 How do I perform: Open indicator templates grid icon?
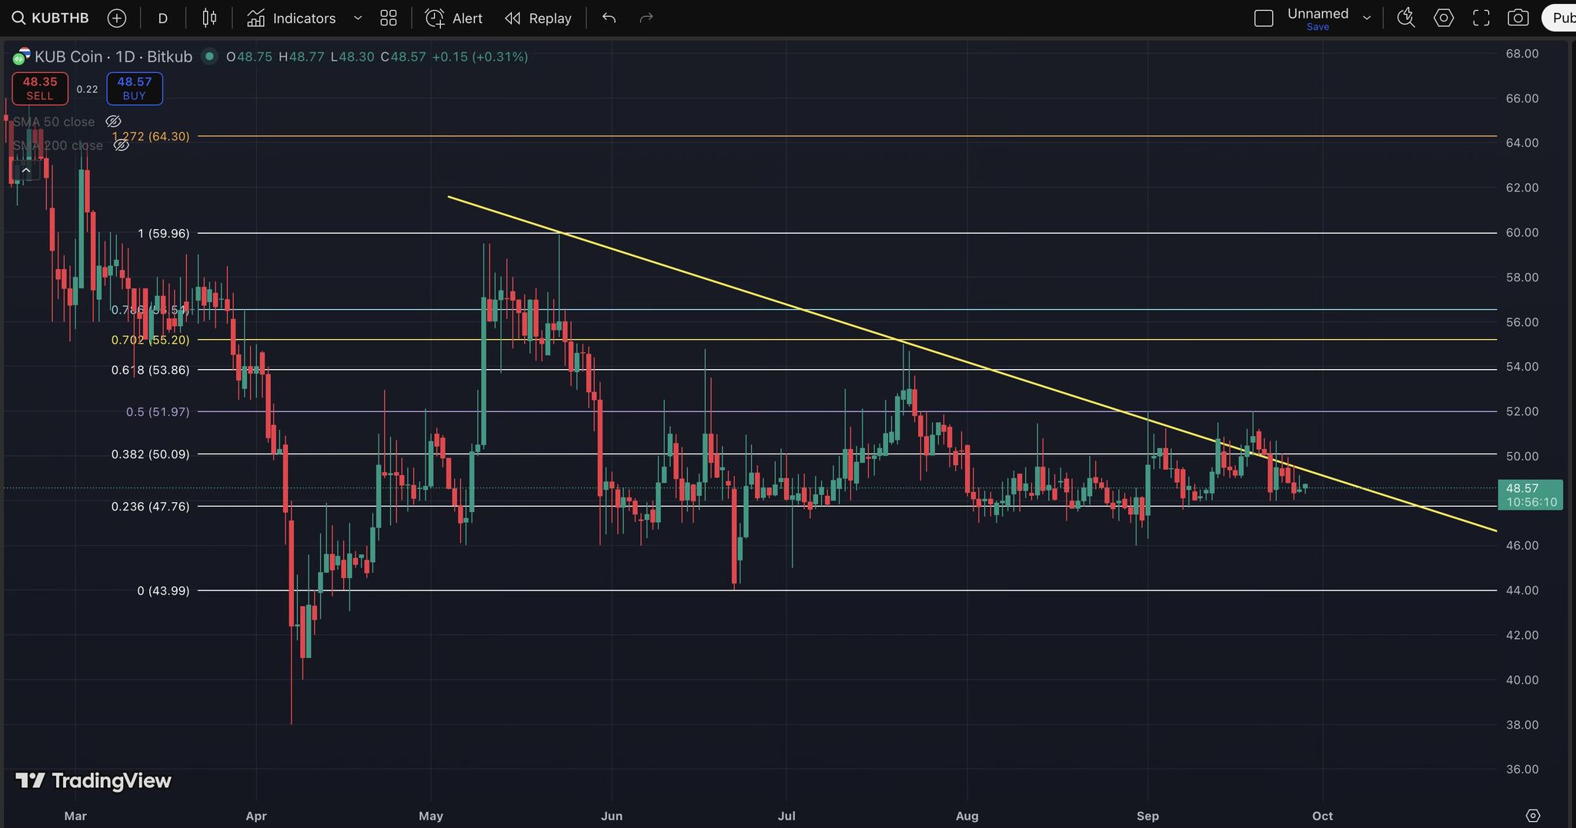(x=389, y=18)
